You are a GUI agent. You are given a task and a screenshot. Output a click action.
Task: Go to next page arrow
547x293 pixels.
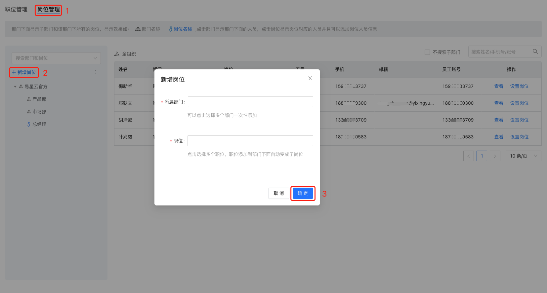(x=495, y=156)
